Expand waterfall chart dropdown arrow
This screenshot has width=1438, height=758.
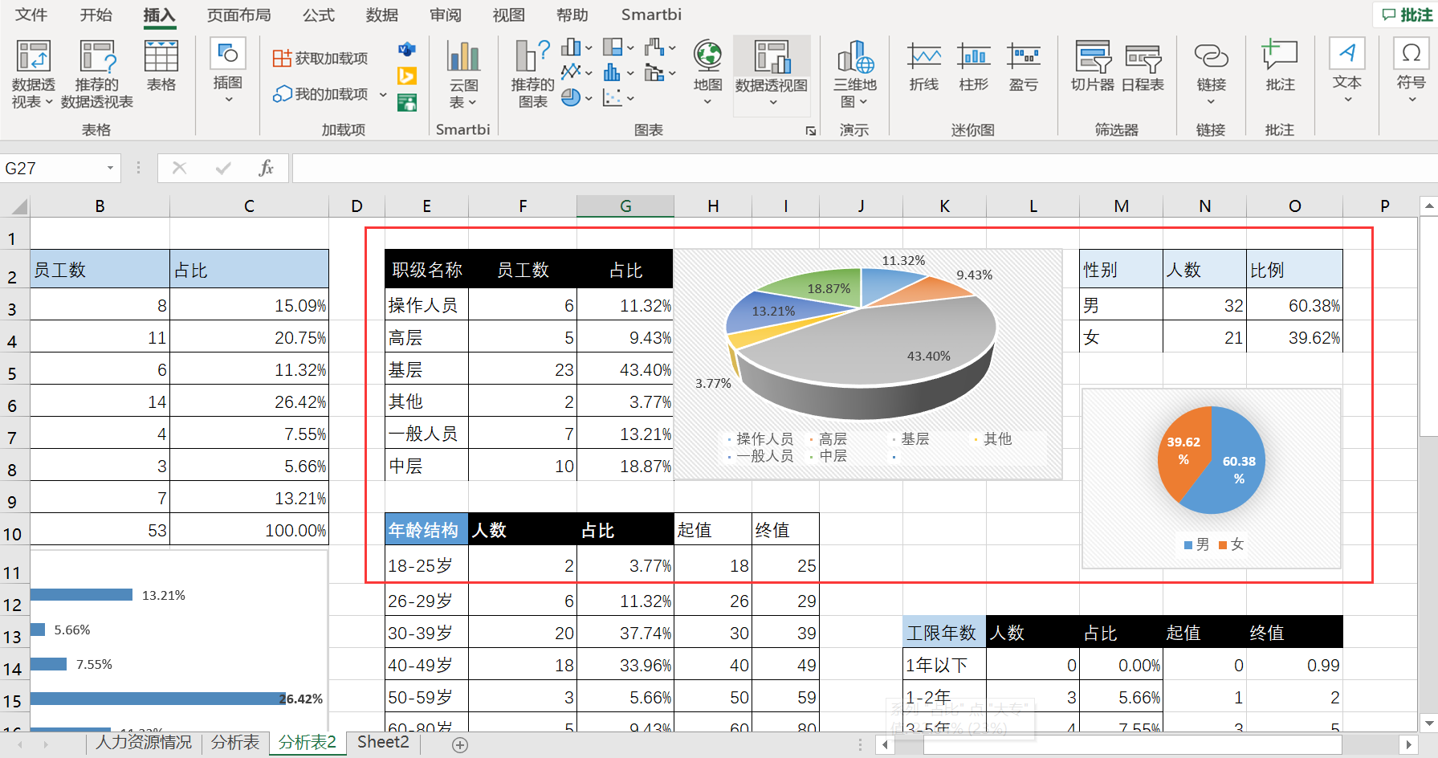click(672, 48)
